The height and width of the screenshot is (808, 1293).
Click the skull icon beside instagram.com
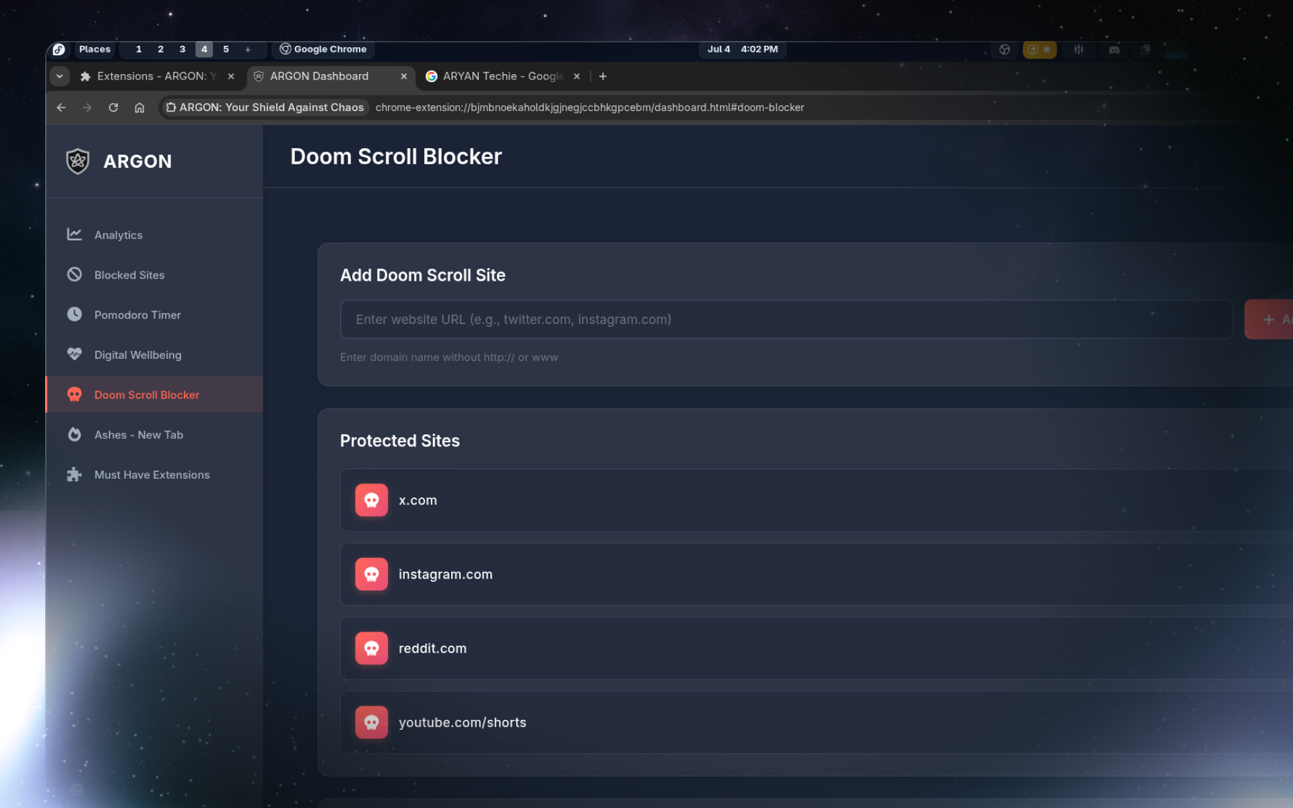coord(371,574)
